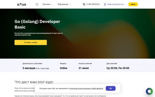This screenshot has height=97, width=155.
Task: Click the Войти button
Action: click(133, 4)
